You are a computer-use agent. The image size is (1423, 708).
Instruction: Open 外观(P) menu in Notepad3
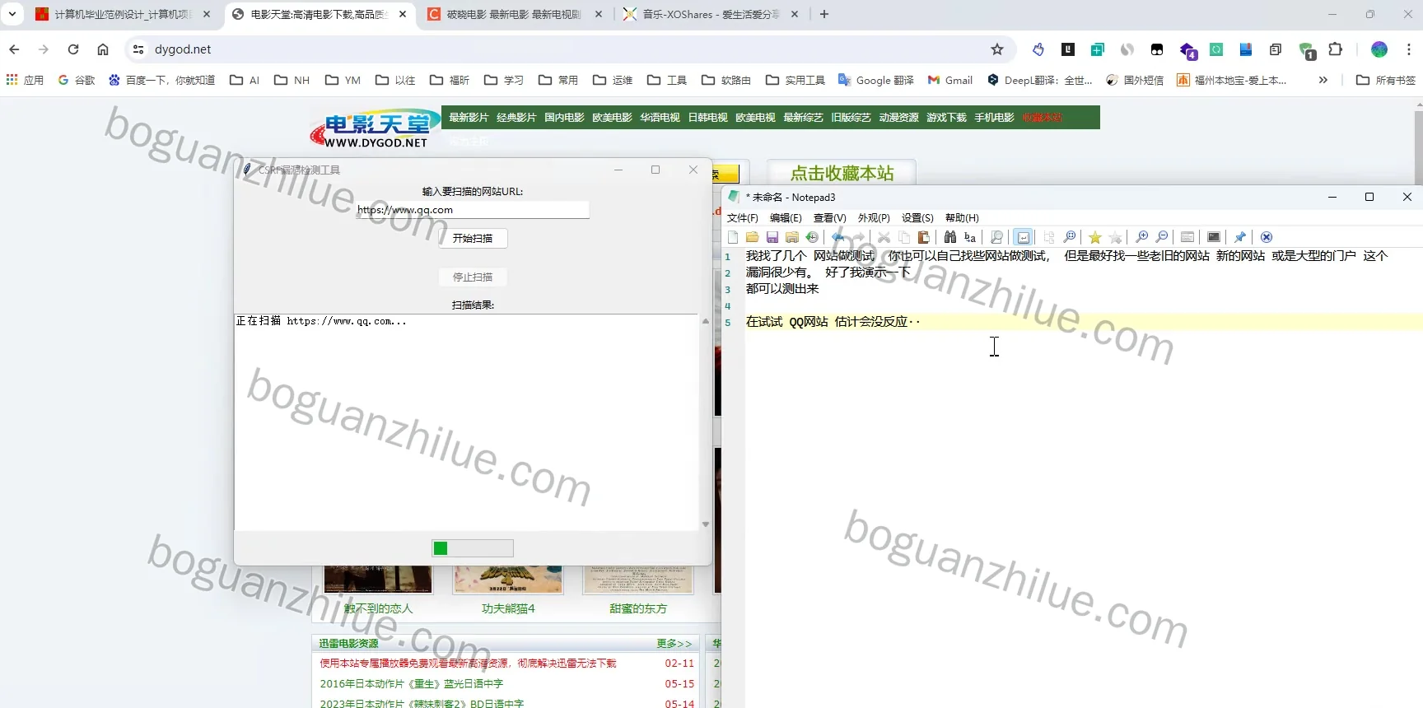[x=874, y=218]
